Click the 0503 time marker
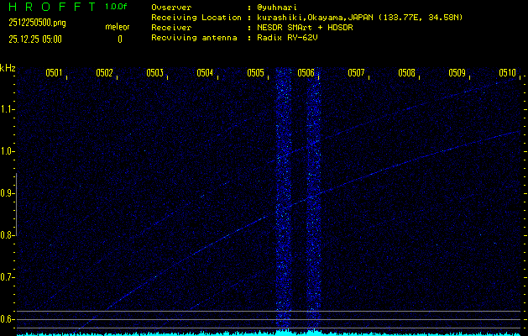Image resolution: width=528 pixels, height=336 pixels. [x=154, y=73]
